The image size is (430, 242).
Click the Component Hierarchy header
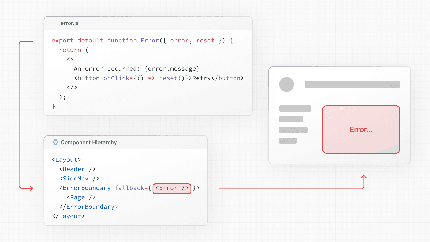coord(89,142)
